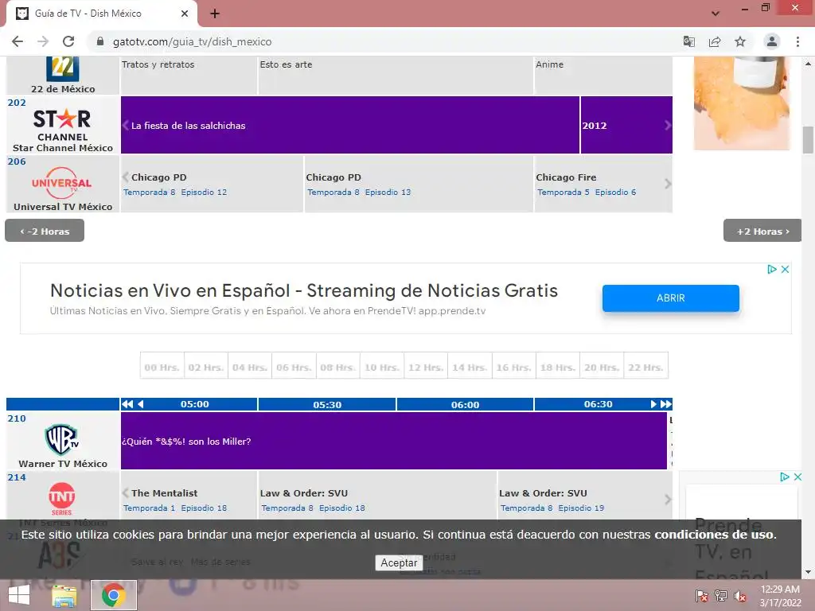Viewport: 815px width, 611px height.
Task: Open the 22 de México channel logo
Action: click(x=62, y=68)
